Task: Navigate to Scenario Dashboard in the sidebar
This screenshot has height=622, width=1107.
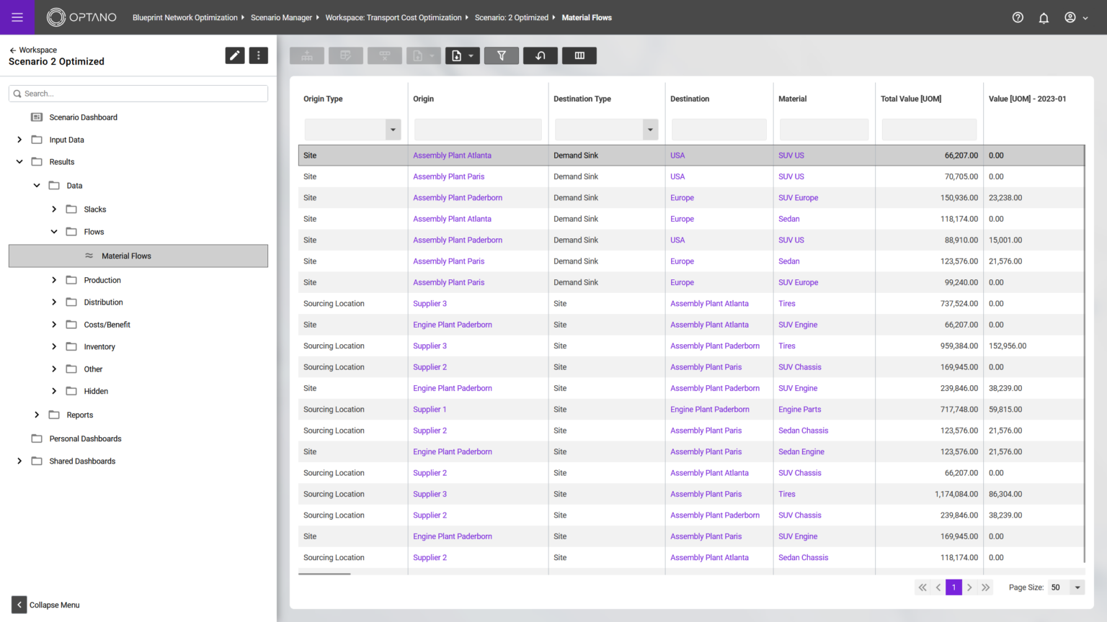Action: 81,117
